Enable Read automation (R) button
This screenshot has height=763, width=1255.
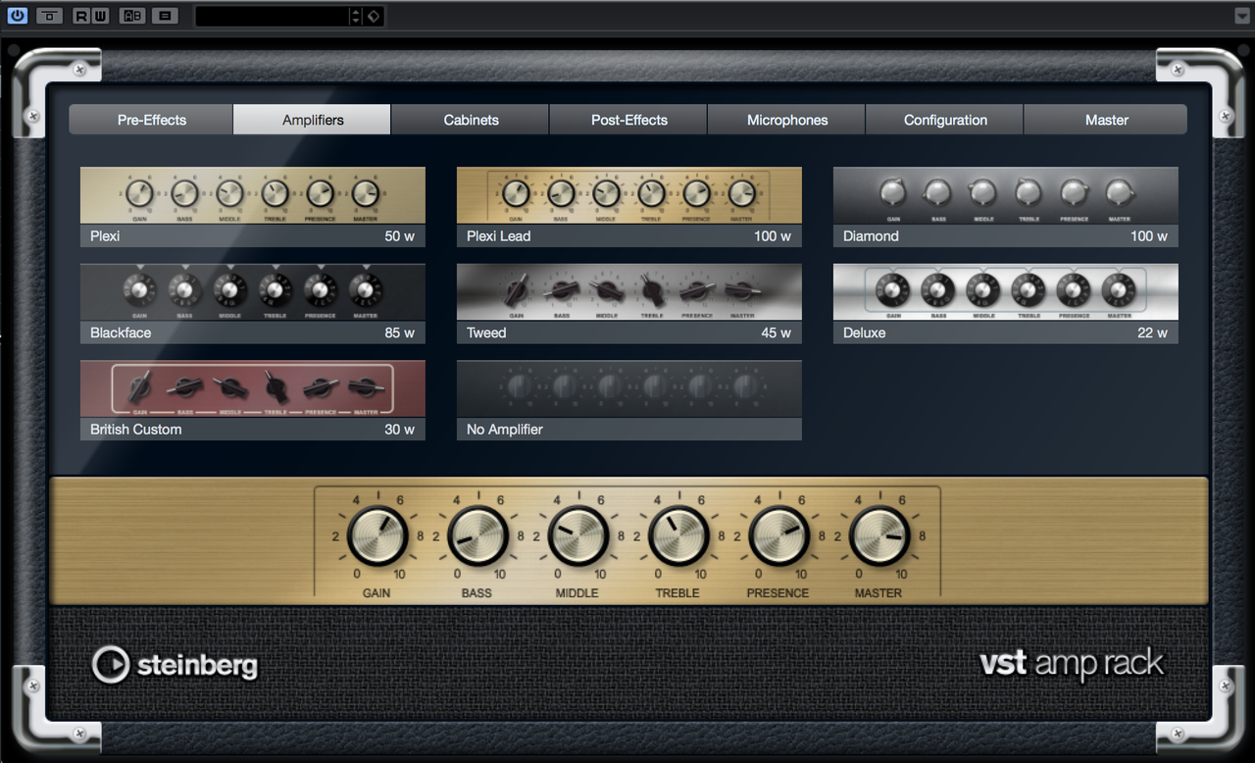point(80,16)
